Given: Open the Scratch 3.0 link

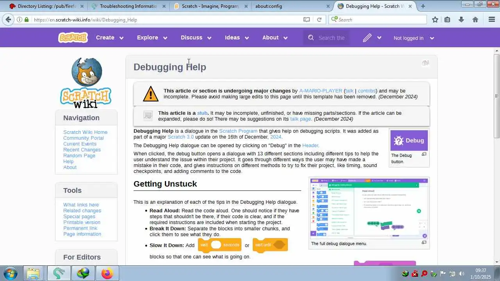Looking at the screenshot, I should (180, 137).
